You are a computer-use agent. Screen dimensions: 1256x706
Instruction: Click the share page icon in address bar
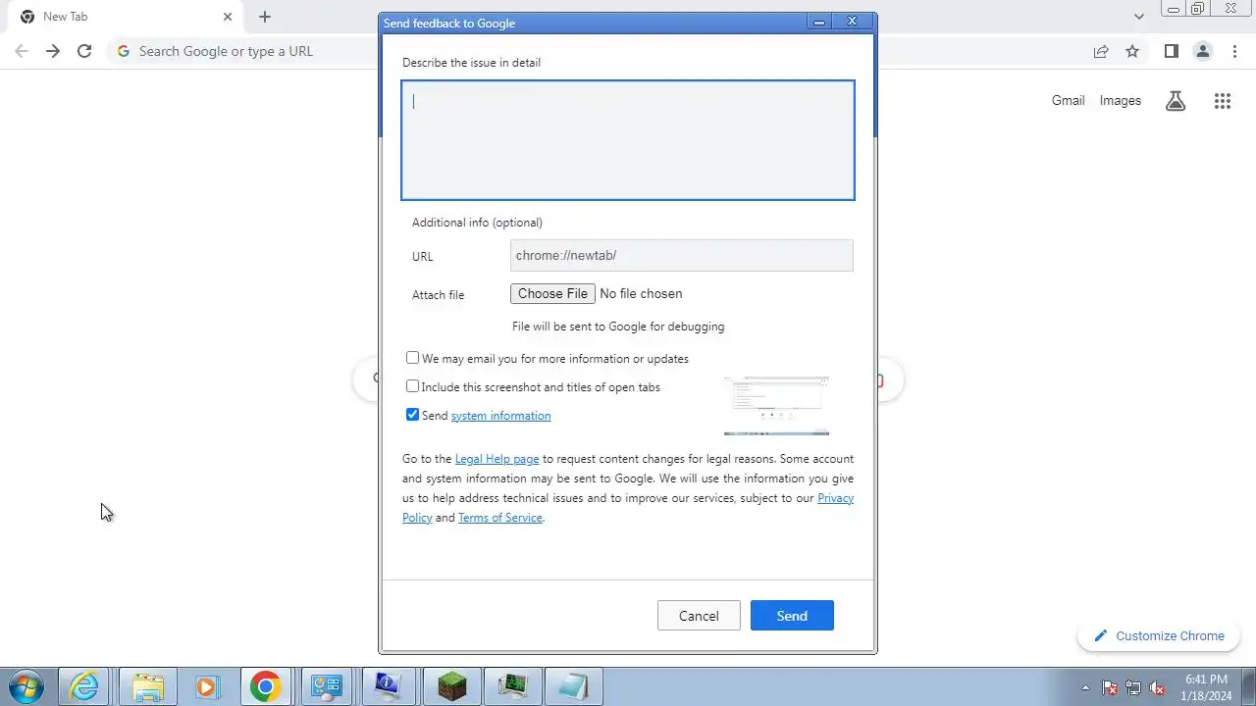(x=1101, y=51)
